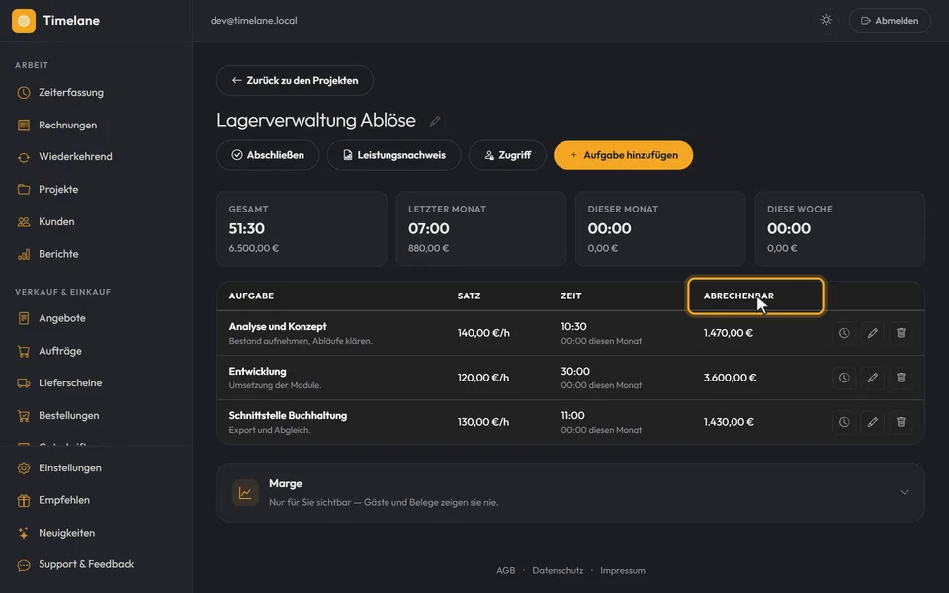Screen dimensions: 949x593
Task: Expand the Marge section chevron
Action: pos(905,492)
